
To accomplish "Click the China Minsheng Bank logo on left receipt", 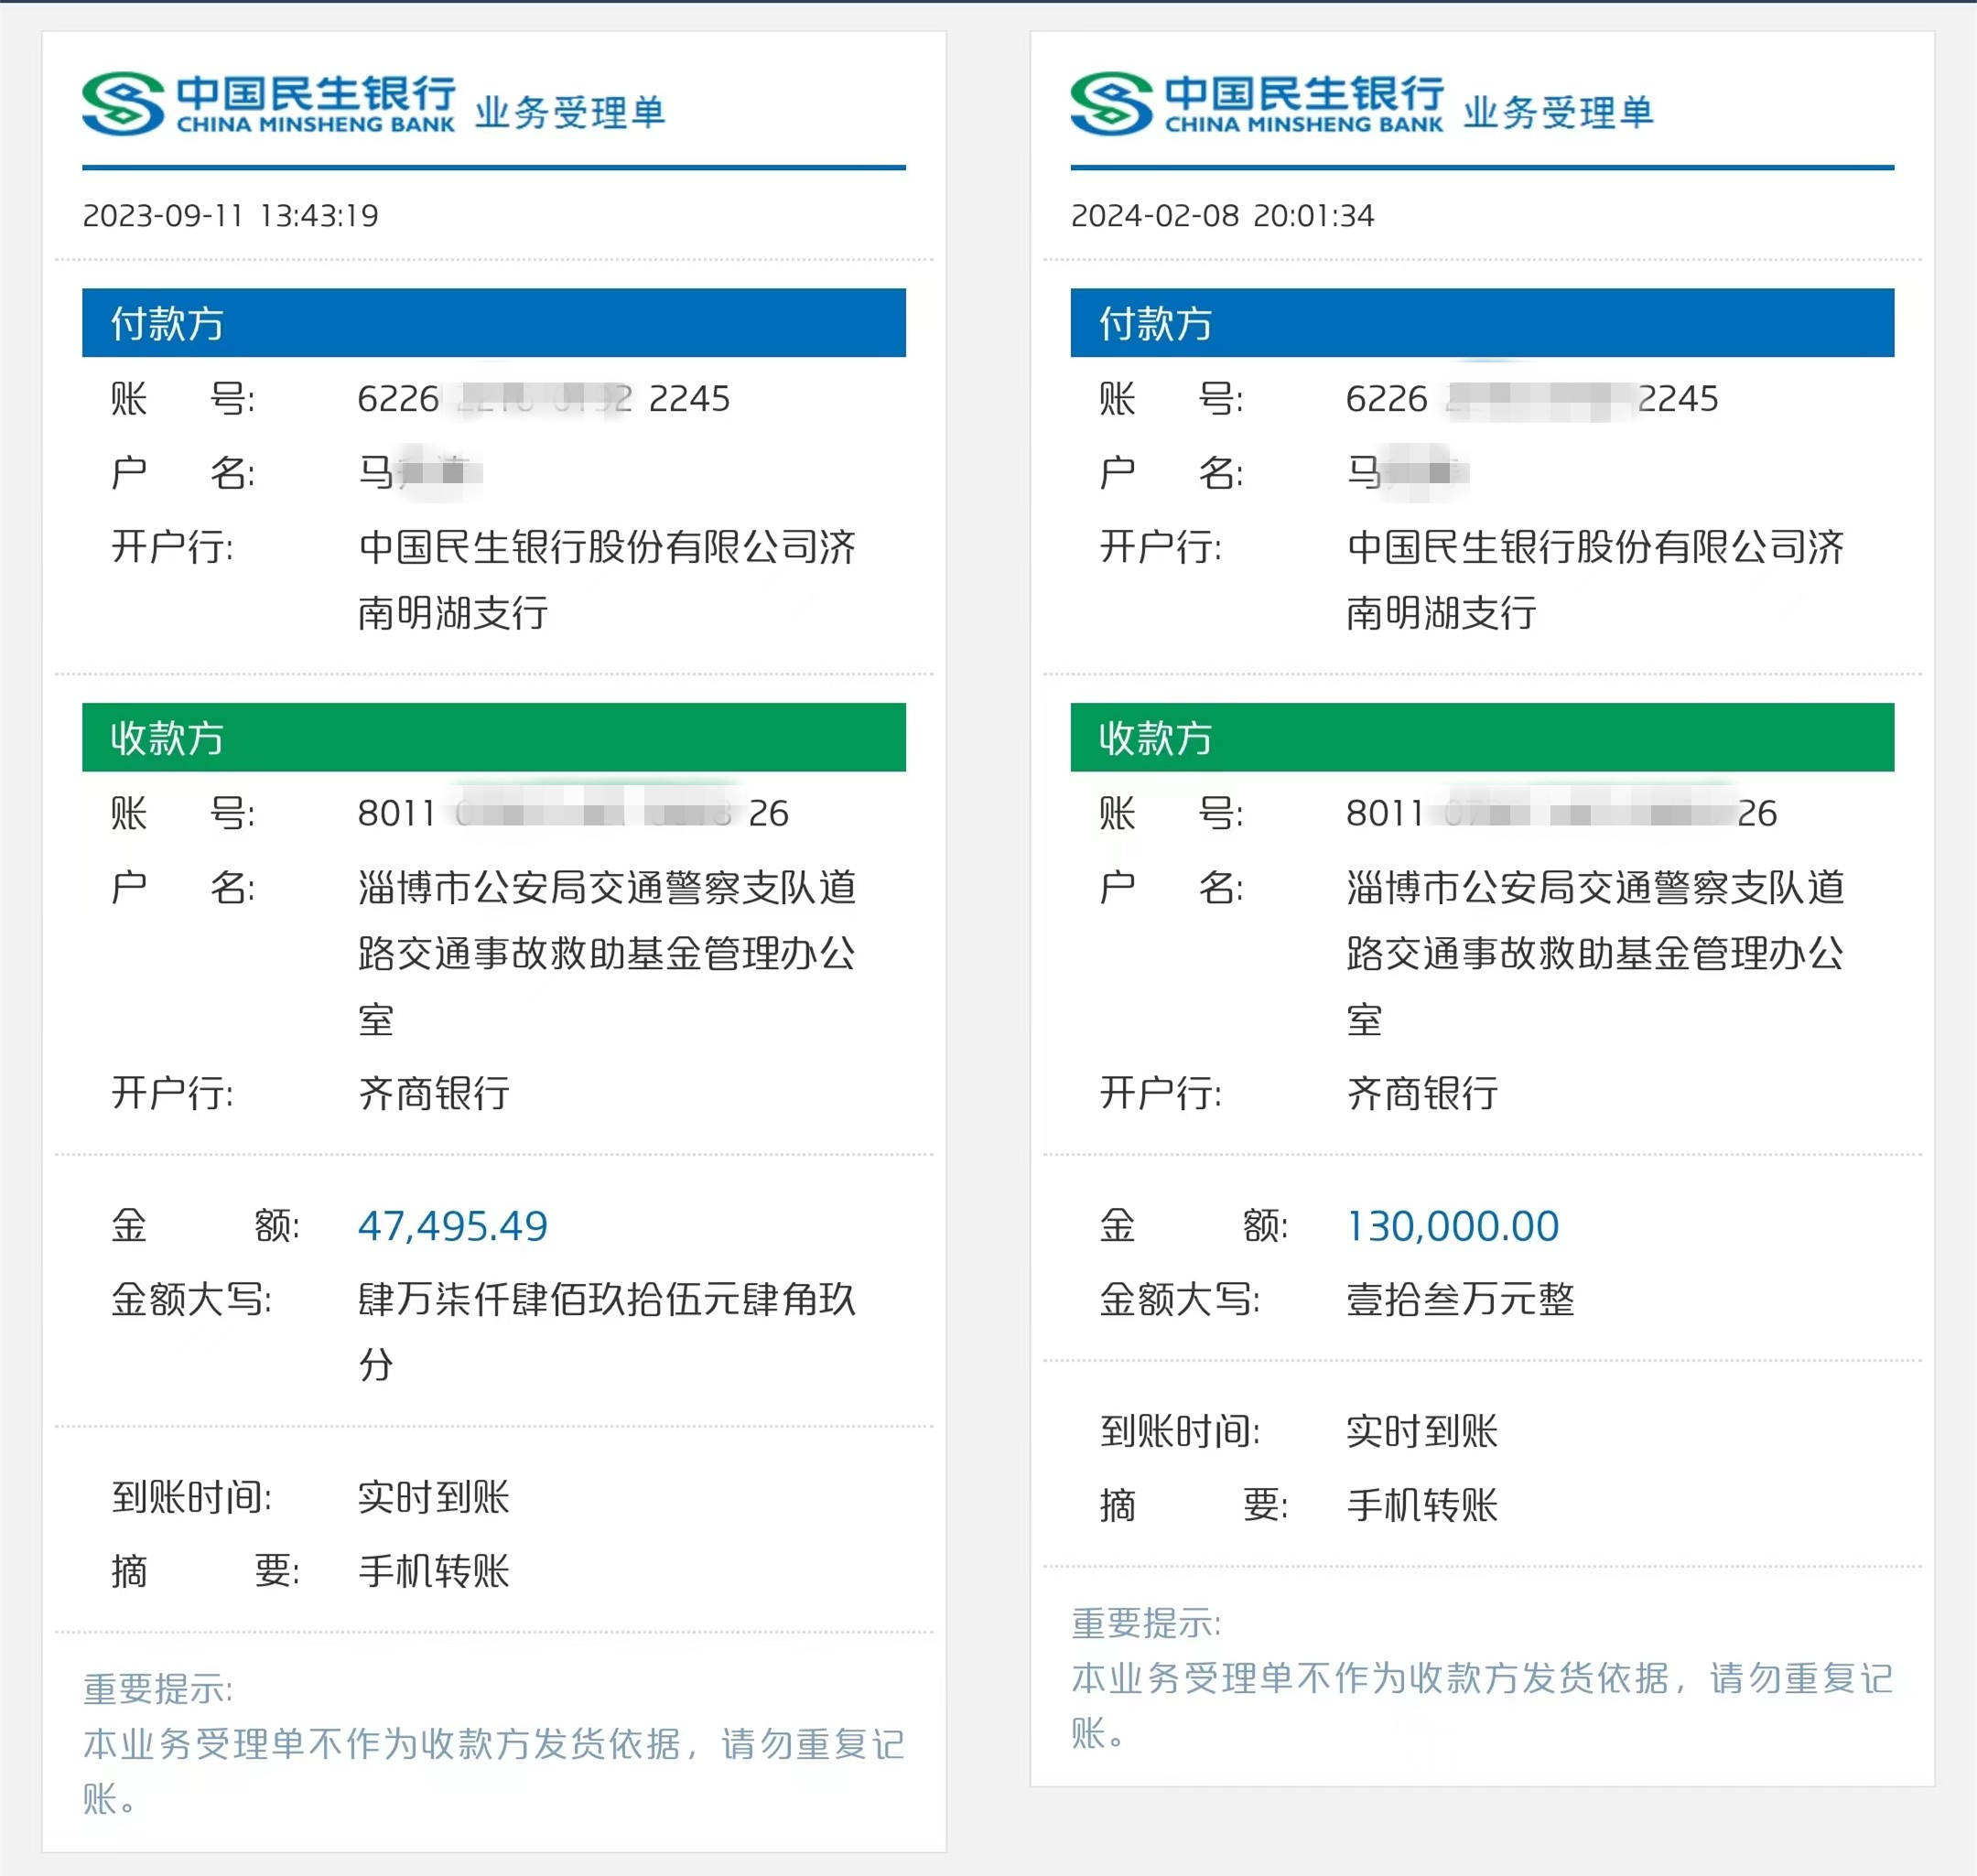I will [269, 103].
